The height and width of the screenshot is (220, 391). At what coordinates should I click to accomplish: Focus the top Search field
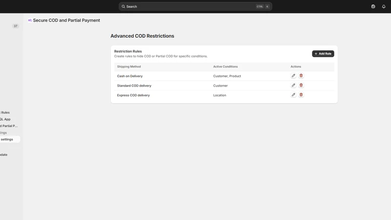pos(195,6)
